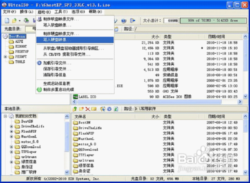Click the red X delete icon

(x=87, y=109)
